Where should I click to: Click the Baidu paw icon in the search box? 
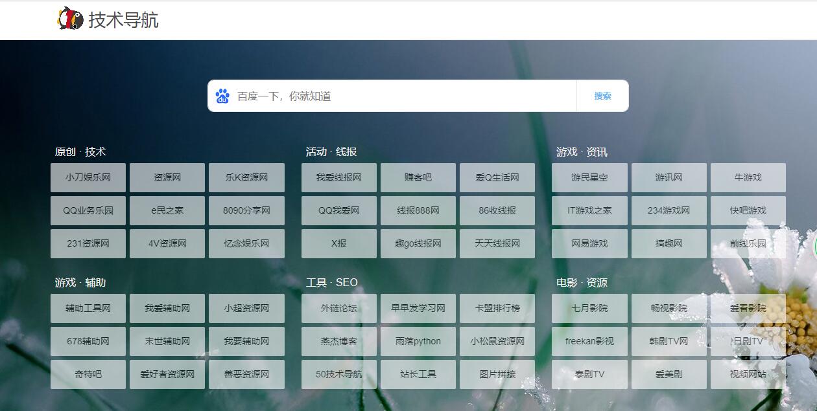click(222, 96)
